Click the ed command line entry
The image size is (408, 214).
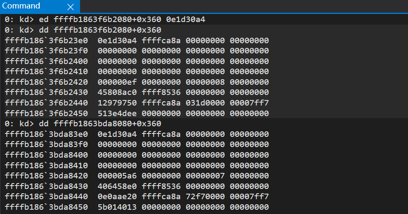tap(105, 19)
